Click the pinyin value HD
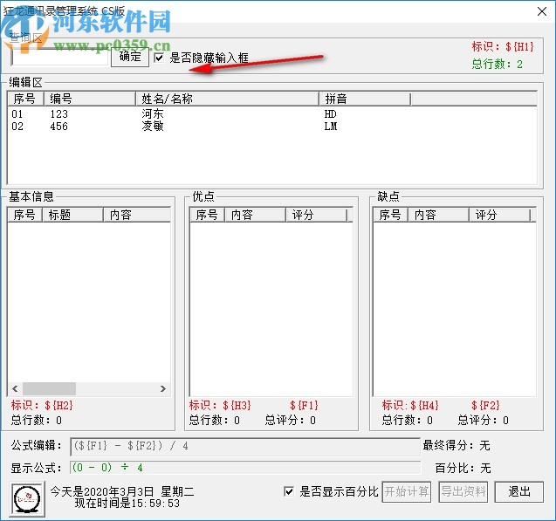Viewport: 556px width, 521px height. click(330, 114)
